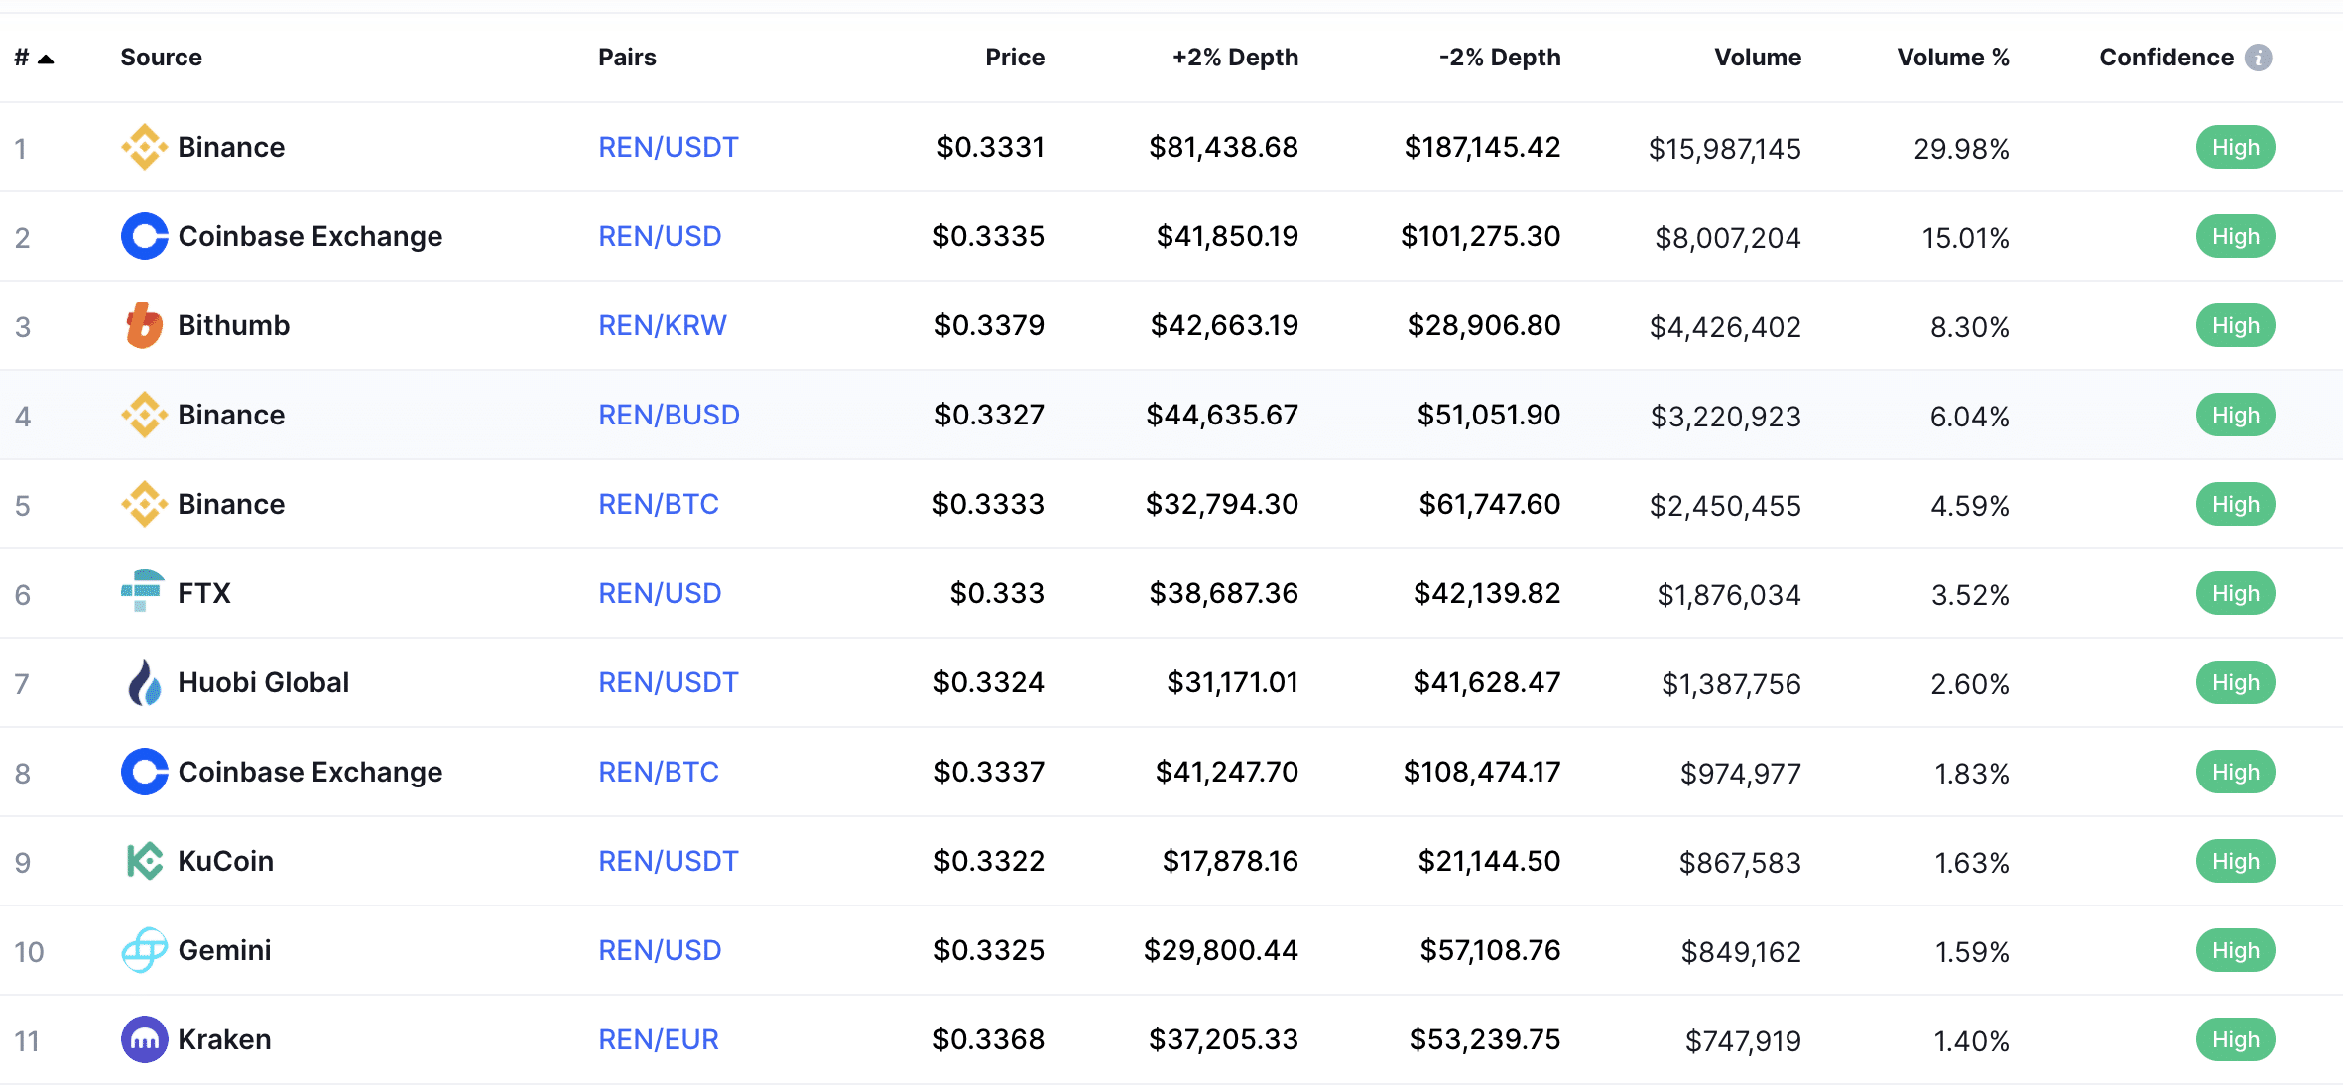Sort table by Confidence header

point(2166,58)
